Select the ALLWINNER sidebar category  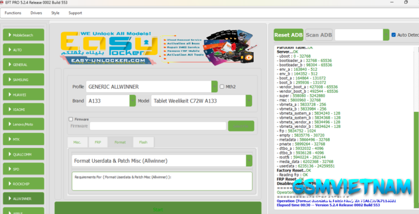pos(24,198)
